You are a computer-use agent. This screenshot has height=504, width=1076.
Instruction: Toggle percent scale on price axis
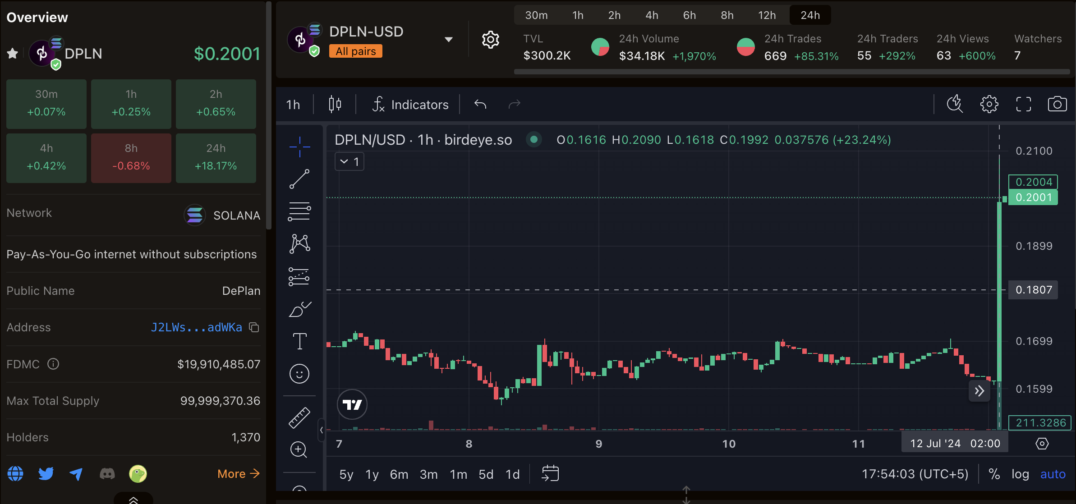point(994,474)
